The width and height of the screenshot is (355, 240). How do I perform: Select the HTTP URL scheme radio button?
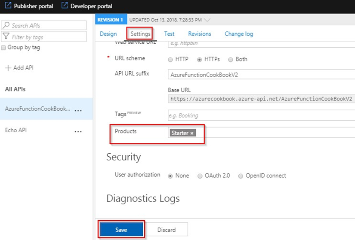click(x=170, y=59)
